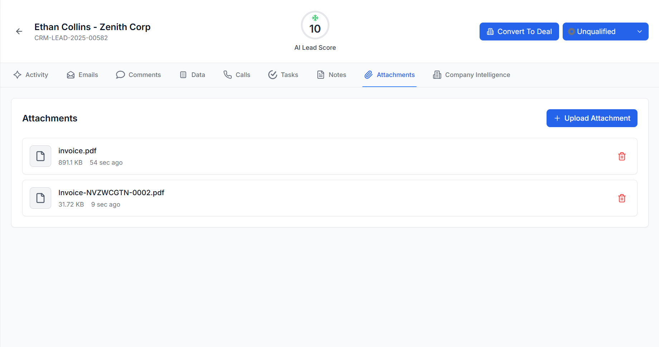Go to the Tasks tab

(x=283, y=75)
